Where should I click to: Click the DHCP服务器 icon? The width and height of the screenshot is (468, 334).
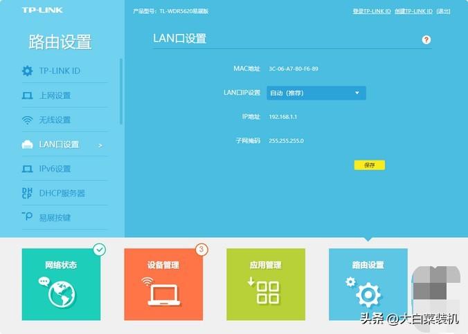tap(28, 193)
